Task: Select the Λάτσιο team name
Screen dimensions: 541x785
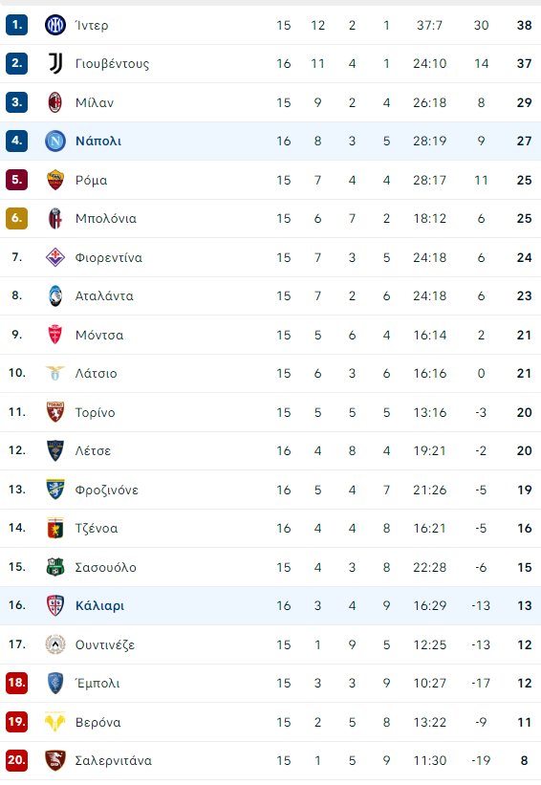Action: (x=97, y=374)
